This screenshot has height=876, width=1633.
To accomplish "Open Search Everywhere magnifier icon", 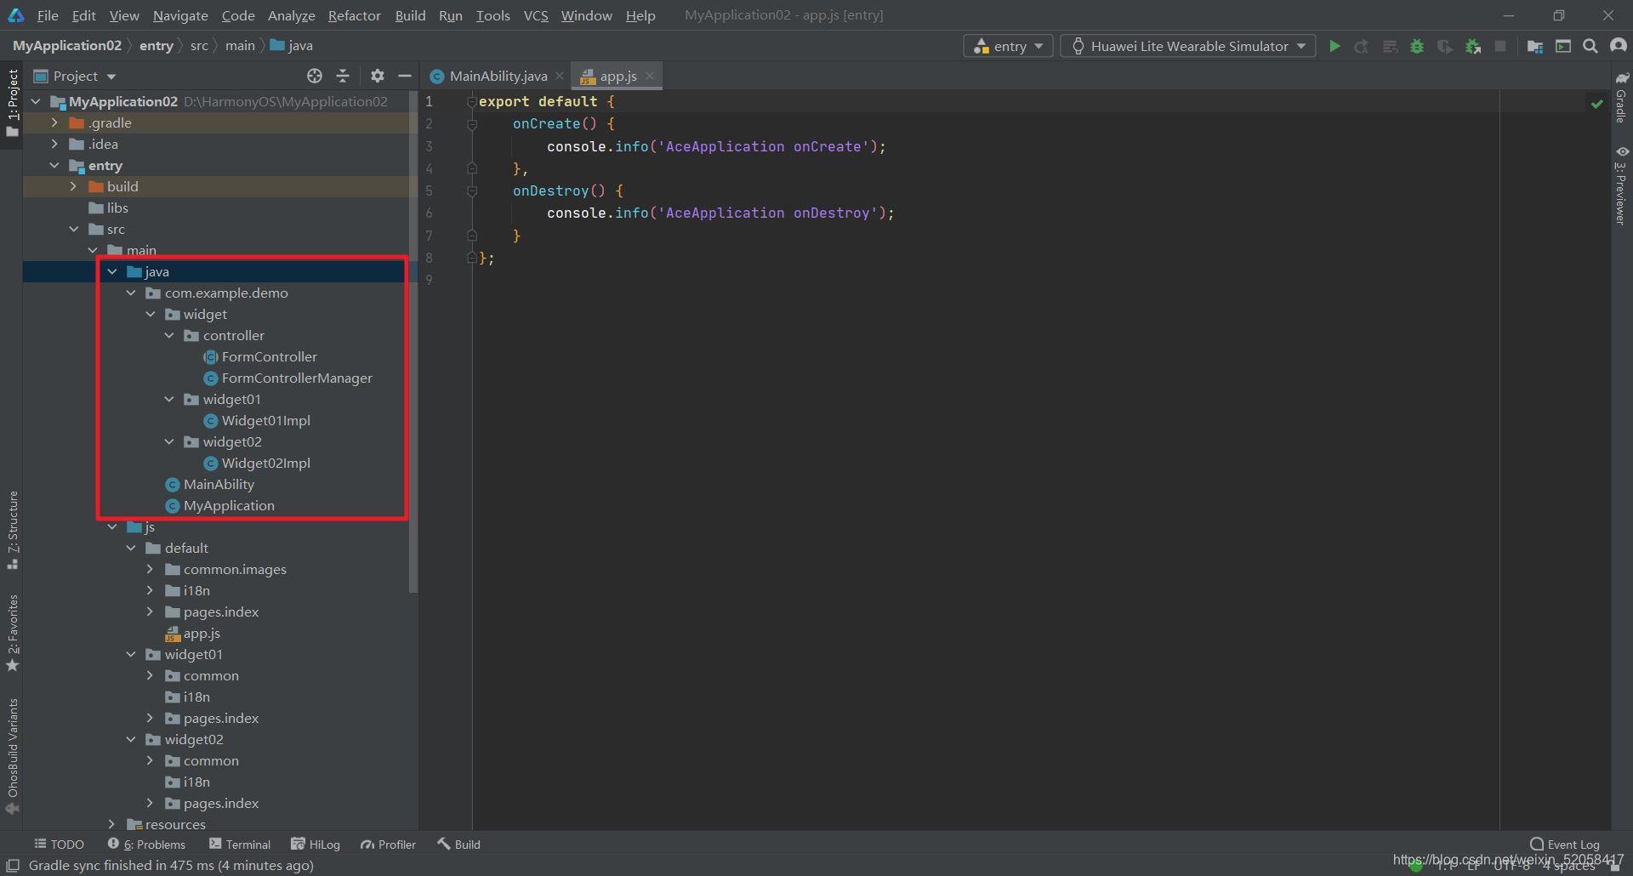I will [1590, 46].
